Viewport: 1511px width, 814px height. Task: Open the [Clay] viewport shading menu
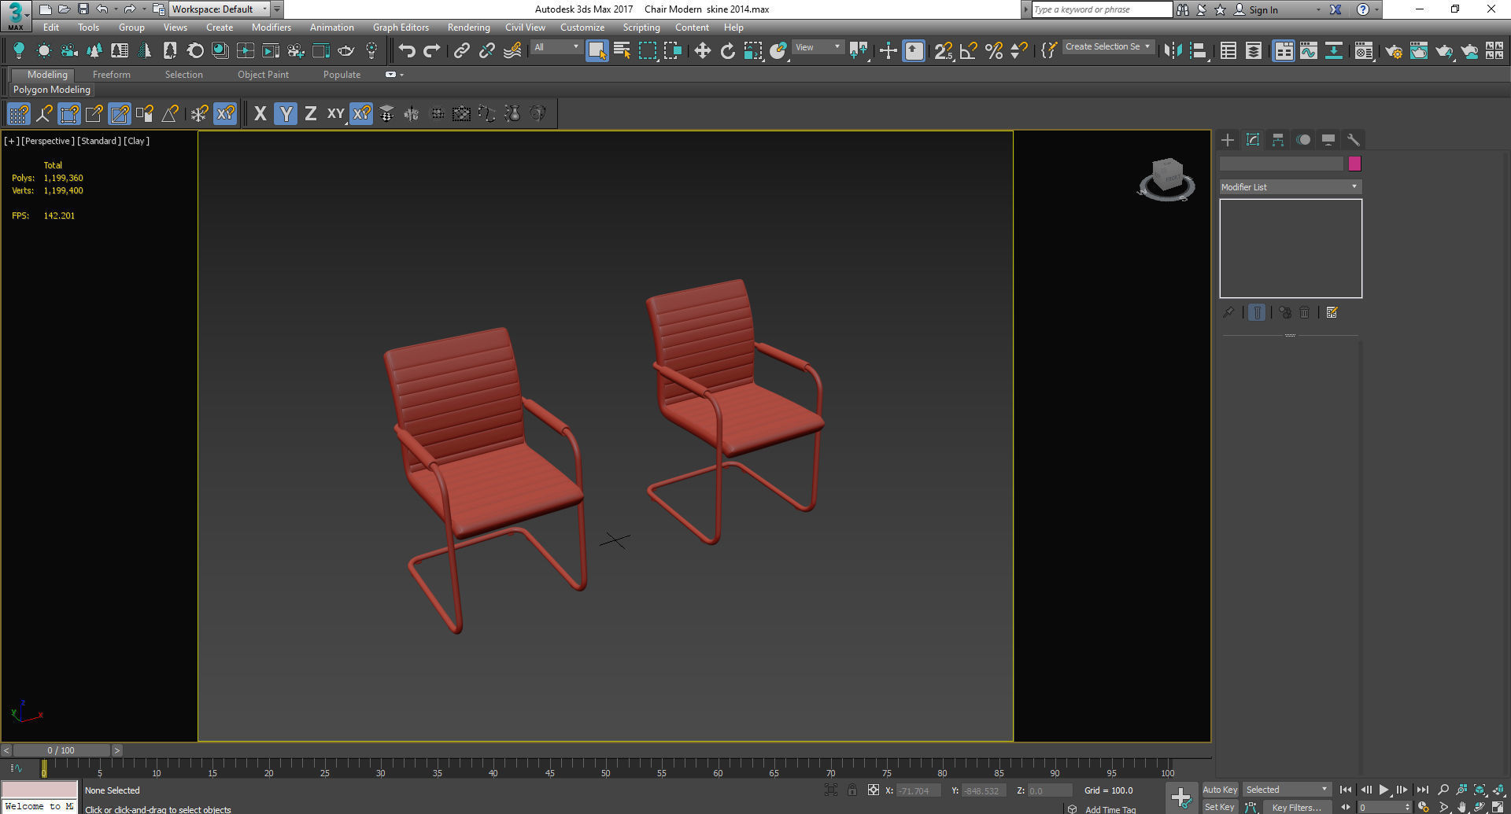(x=136, y=141)
